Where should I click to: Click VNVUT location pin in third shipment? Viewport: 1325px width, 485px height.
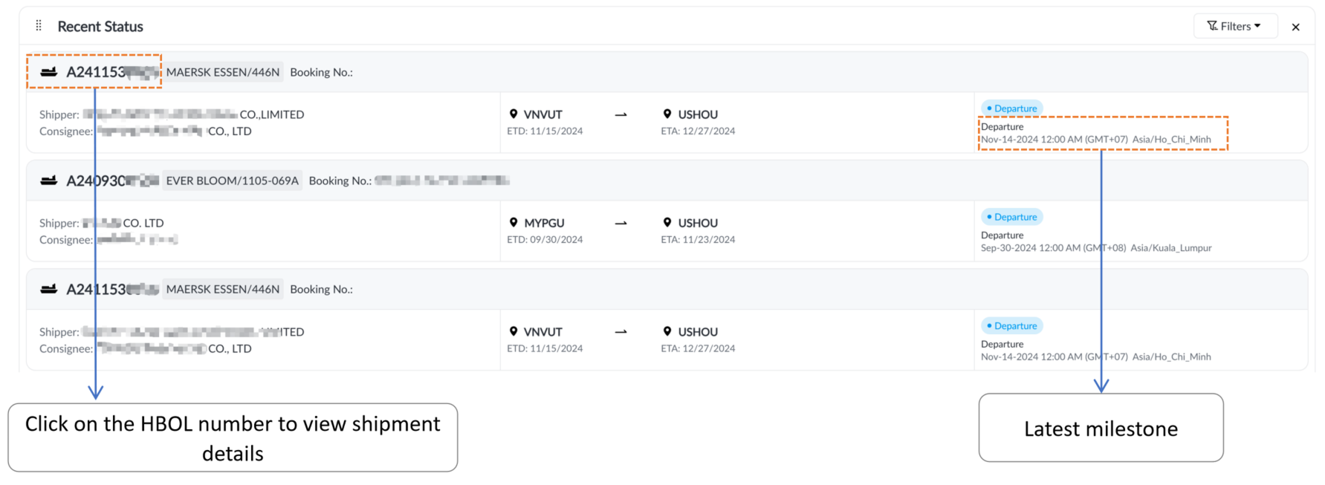(x=514, y=331)
